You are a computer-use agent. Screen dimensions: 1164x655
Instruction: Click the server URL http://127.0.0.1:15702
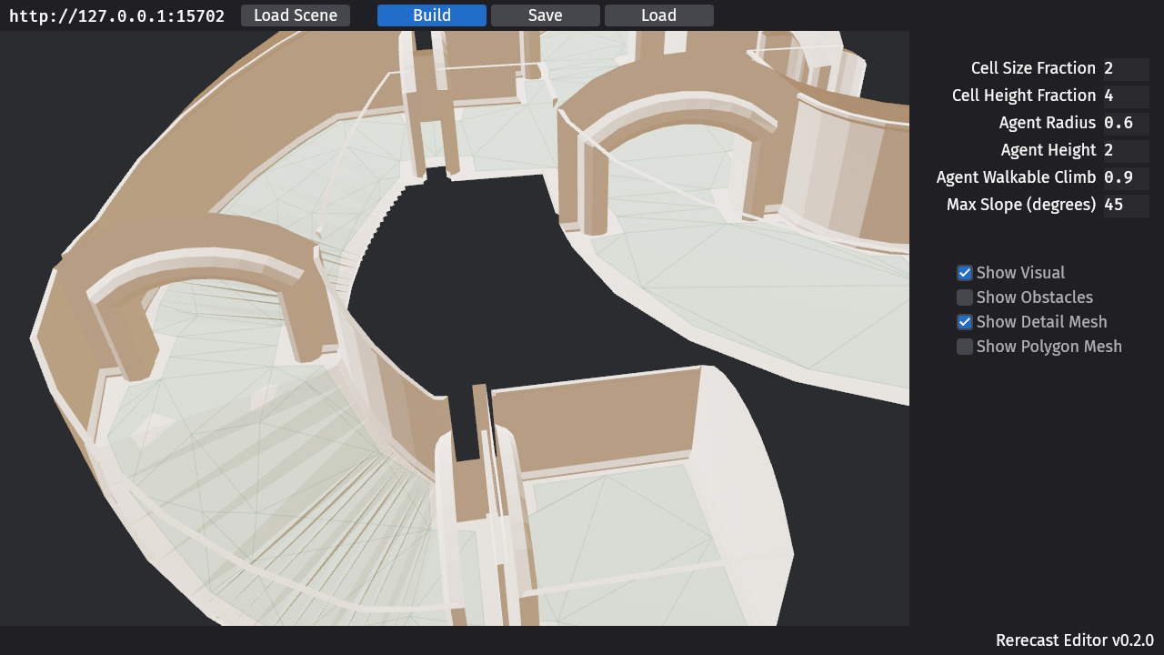click(116, 15)
